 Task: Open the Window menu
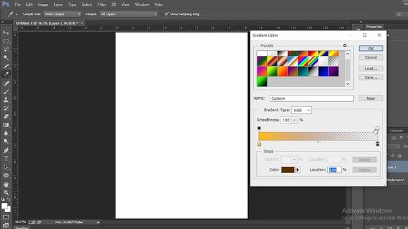point(142,4)
